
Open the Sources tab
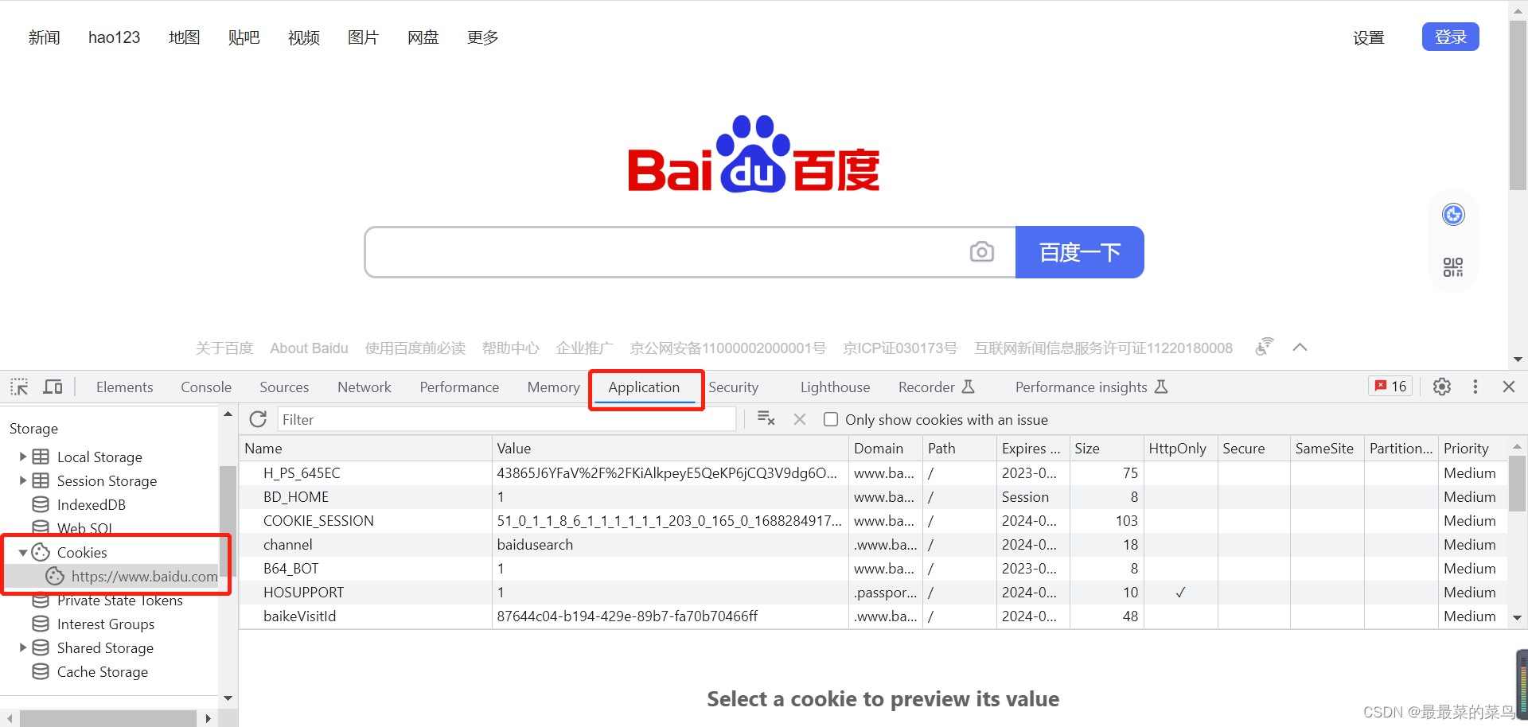click(x=284, y=387)
